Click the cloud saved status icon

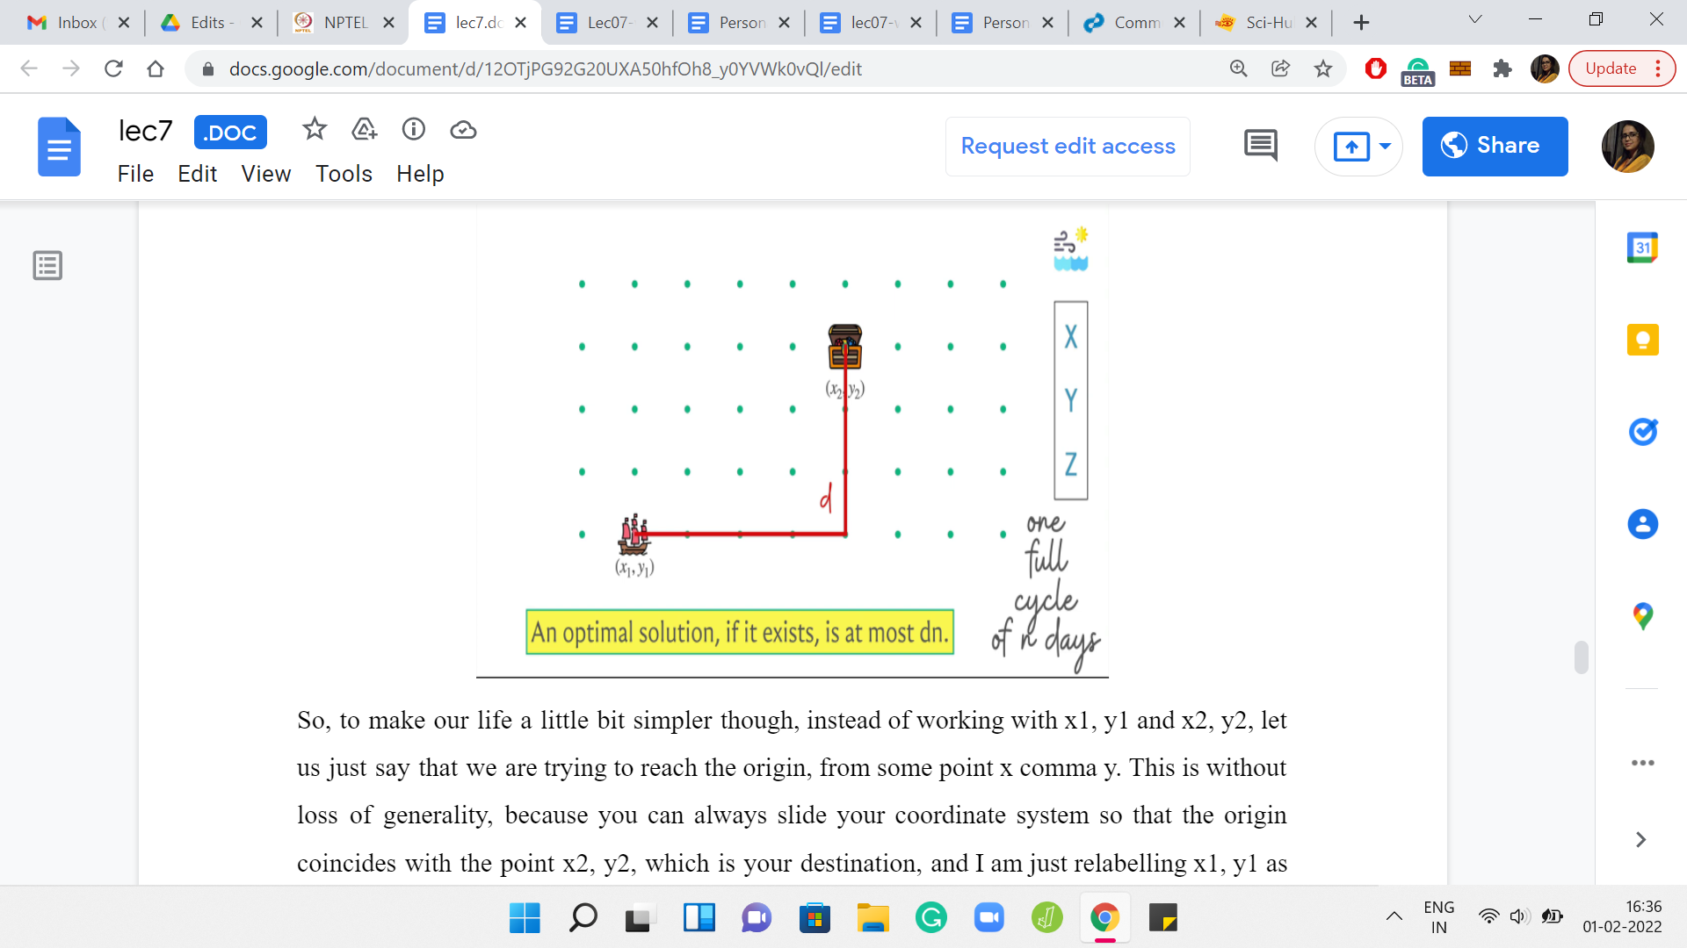463,130
